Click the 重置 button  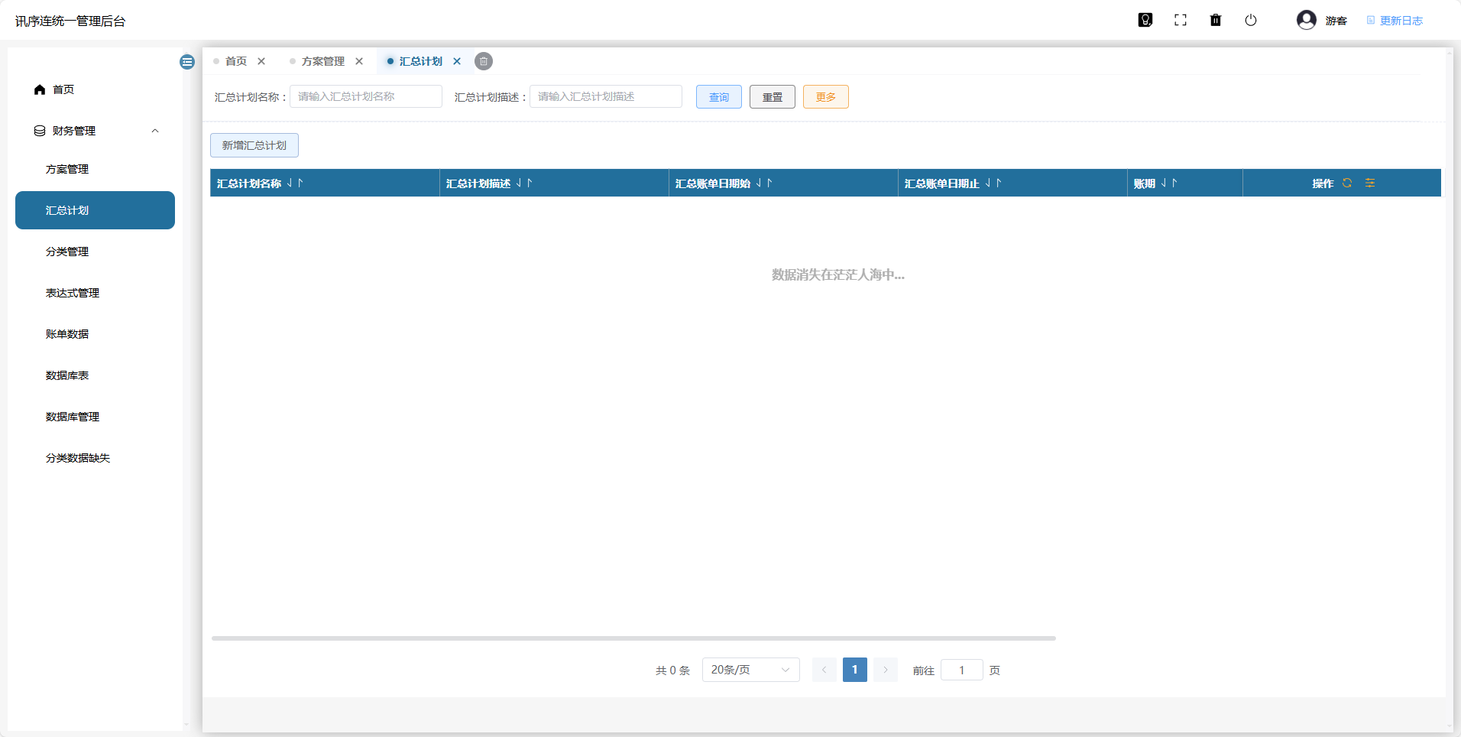click(x=773, y=97)
